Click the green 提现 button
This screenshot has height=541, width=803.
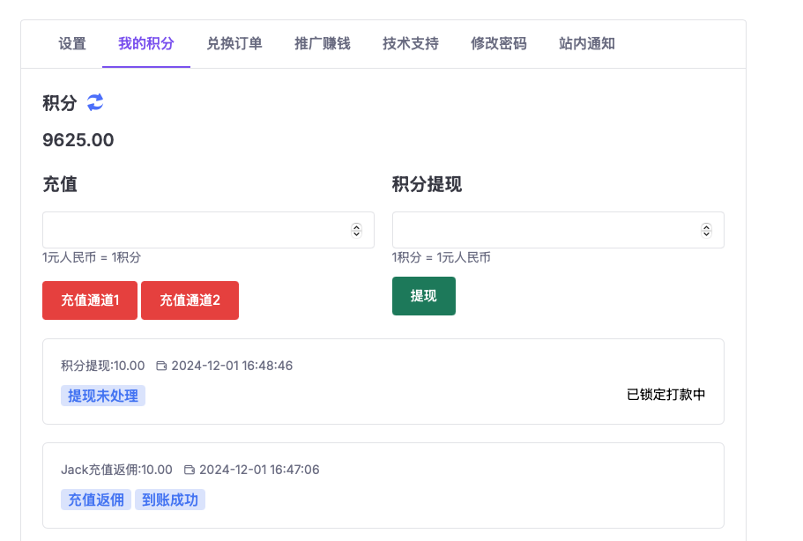coord(424,296)
